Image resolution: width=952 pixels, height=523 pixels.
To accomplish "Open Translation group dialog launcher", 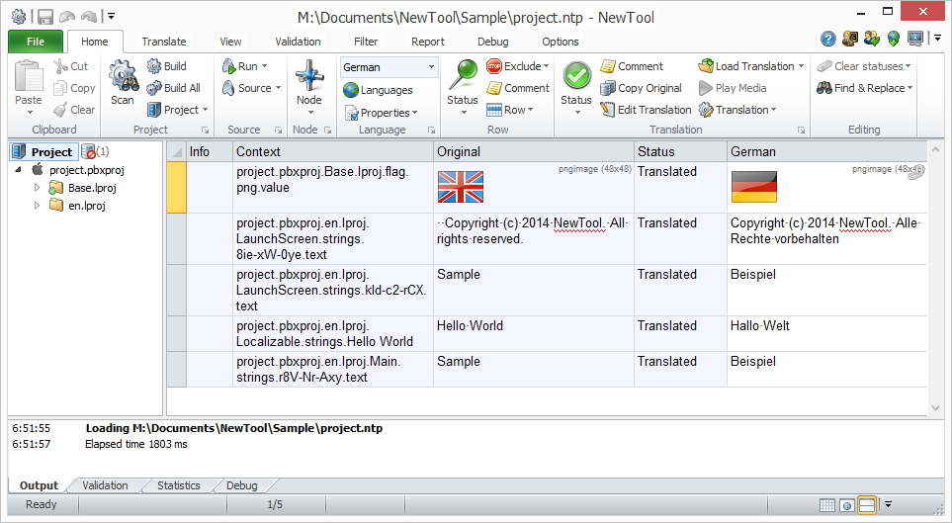I will [801, 130].
